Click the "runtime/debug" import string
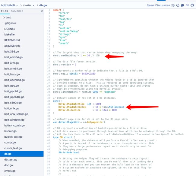 click(x=69, y=31)
